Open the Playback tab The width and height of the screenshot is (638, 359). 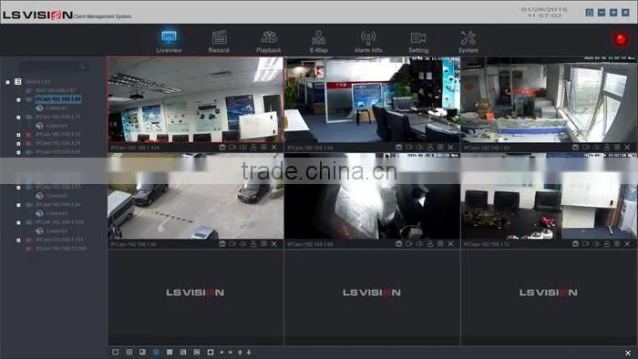tap(269, 41)
